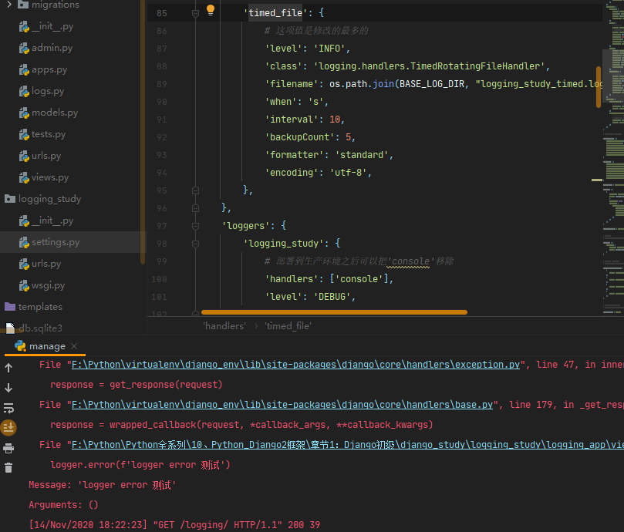
Task: Click fold marker at line 95
Action: 195,190
